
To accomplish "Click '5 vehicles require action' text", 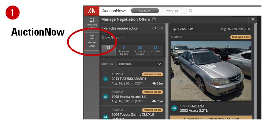I will 120,28.
